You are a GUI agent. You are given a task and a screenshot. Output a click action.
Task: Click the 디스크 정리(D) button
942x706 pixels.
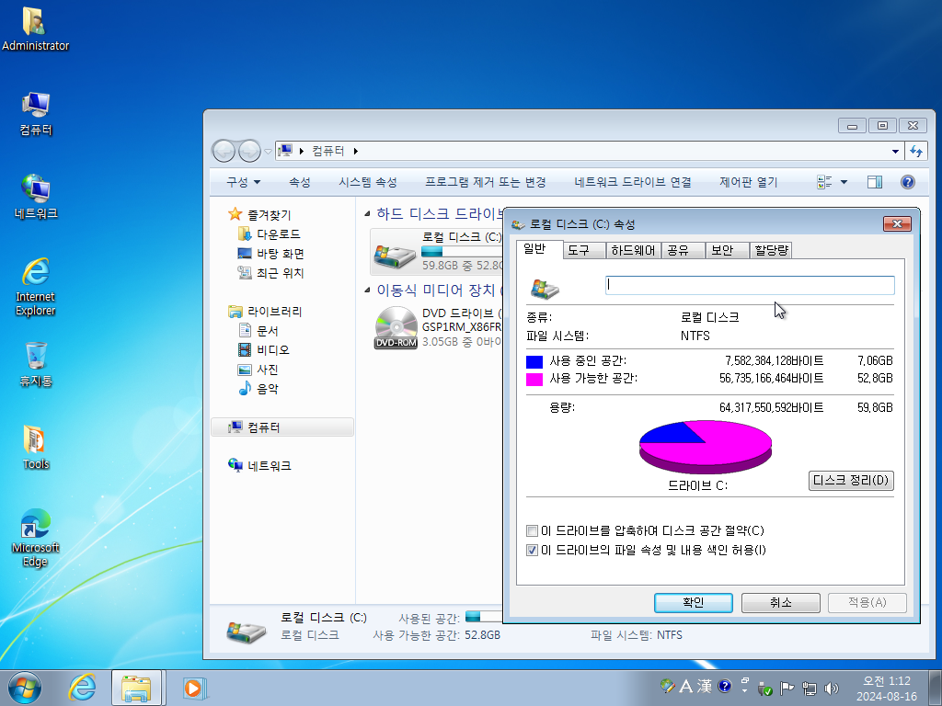[x=851, y=480]
